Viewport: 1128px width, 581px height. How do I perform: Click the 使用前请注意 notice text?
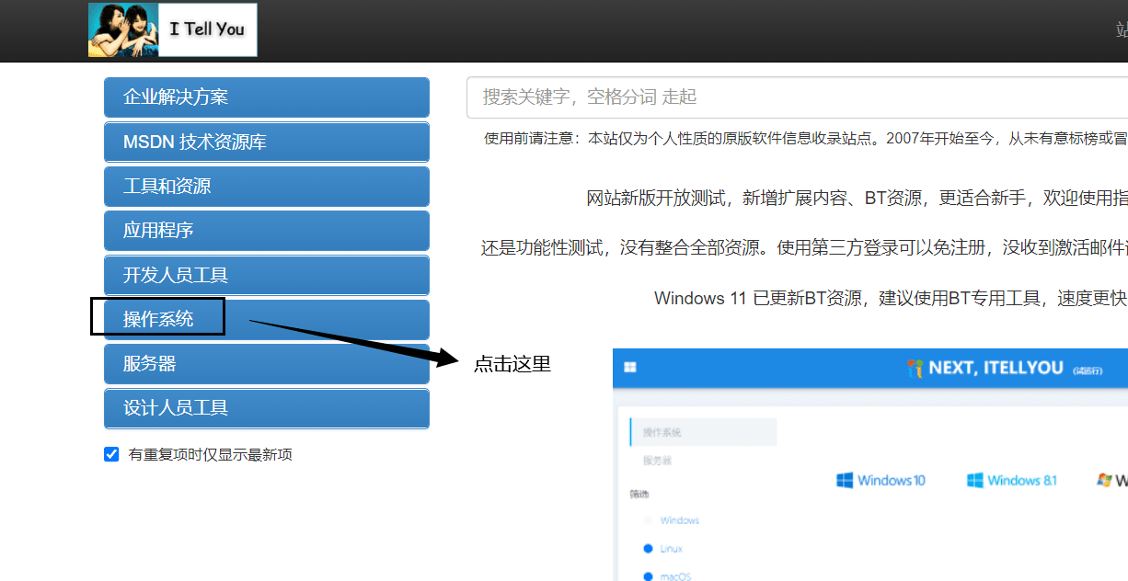pyautogui.click(x=806, y=139)
